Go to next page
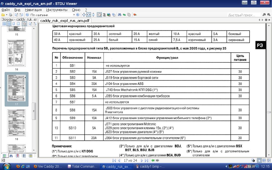Image resolution: width=272 pixels, height=170 pixels. click(142, 160)
